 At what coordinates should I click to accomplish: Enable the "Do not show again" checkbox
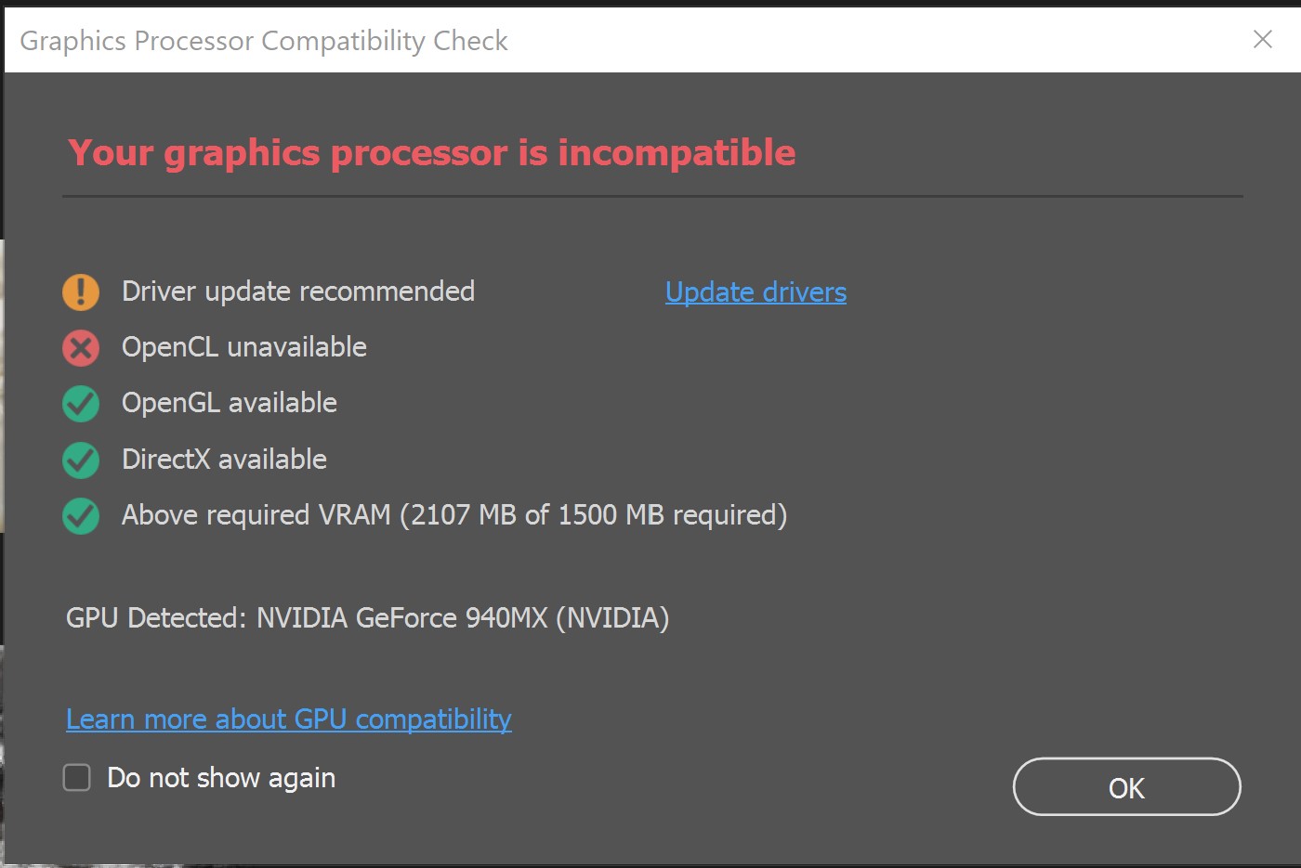click(x=77, y=777)
